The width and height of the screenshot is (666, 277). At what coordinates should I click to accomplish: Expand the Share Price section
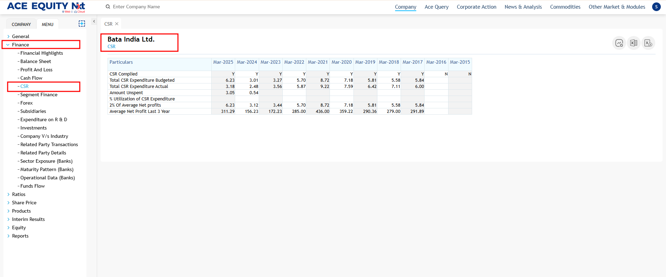(8, 203)
